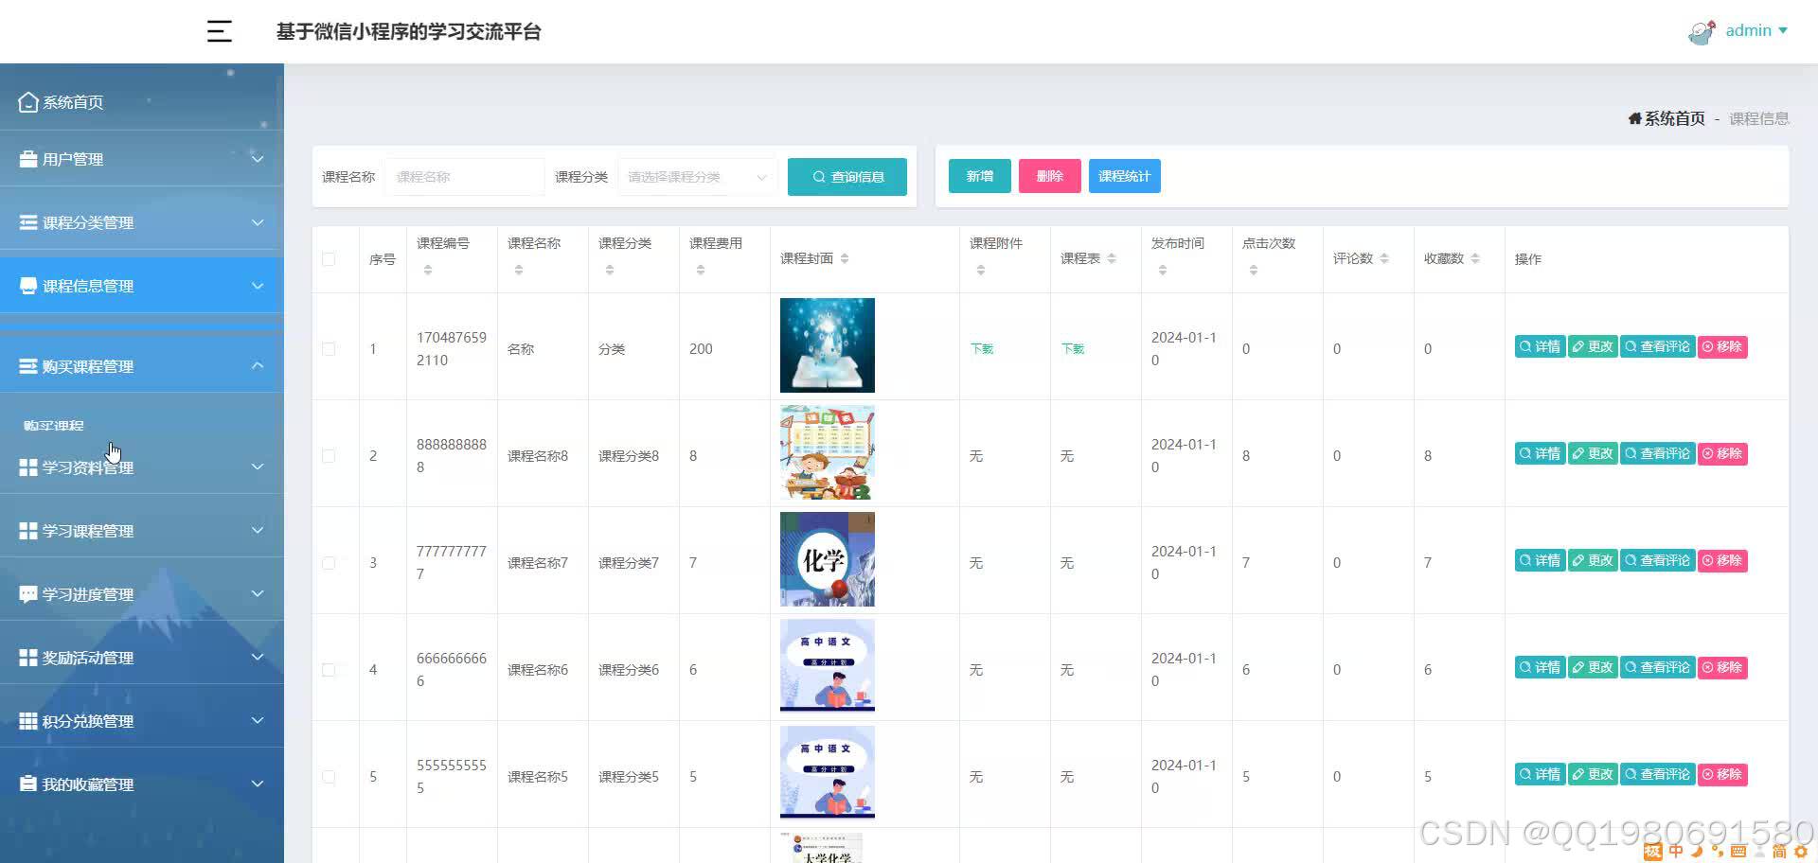Click 更改 for 课程名称8 row
Image resolution: width=1818 pixels, height=863 pixels.
(x=1593, y=454)
